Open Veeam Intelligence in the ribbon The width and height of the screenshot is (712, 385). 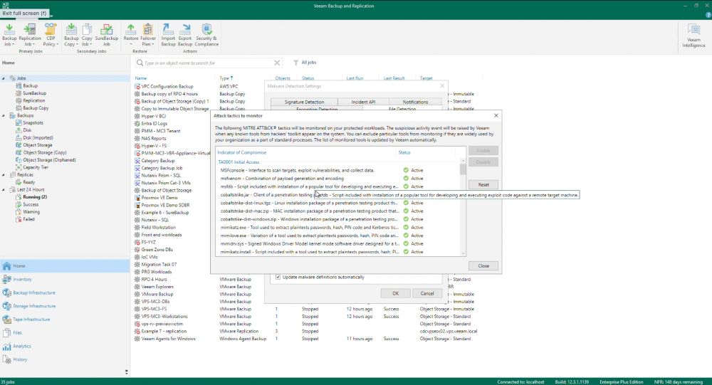click(693, 36)
